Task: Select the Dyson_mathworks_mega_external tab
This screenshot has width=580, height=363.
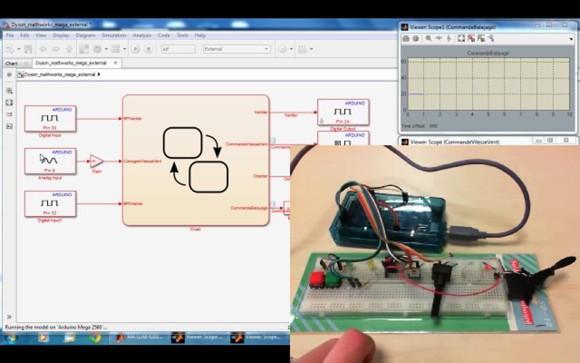Action: [71, 63]
